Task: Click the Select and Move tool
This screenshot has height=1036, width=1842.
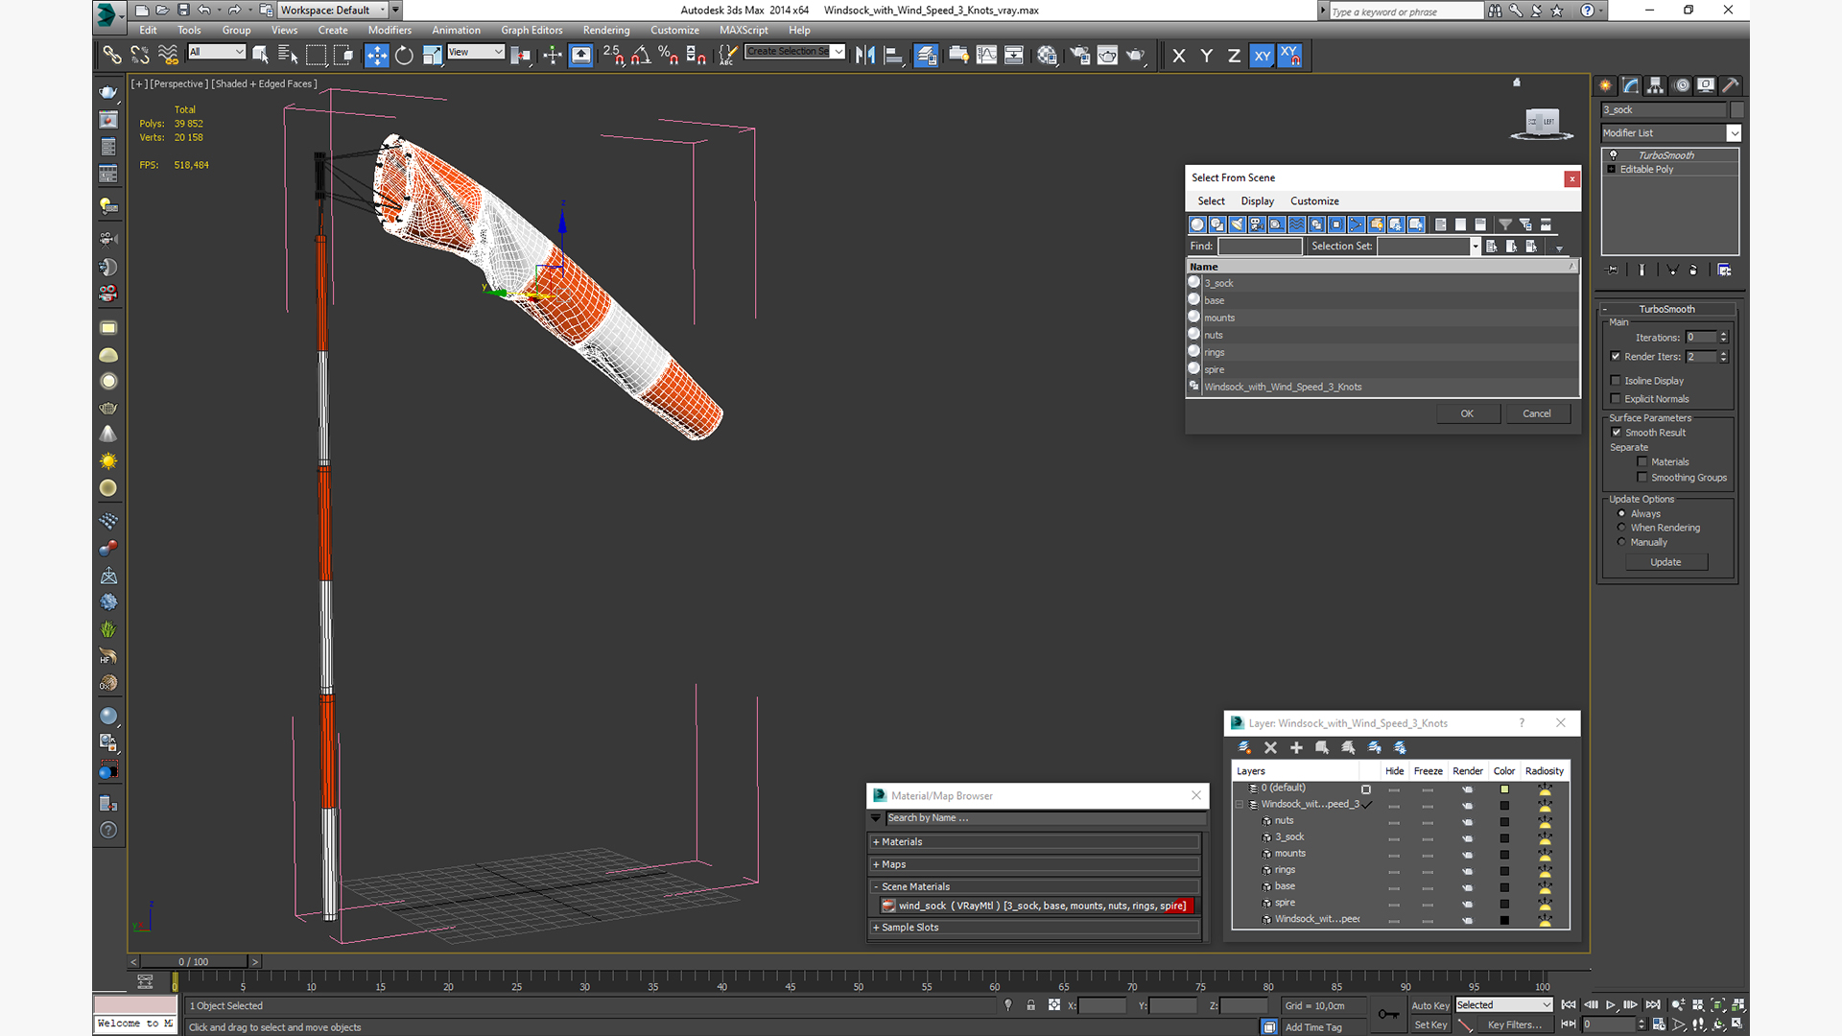Action: (376, 56)
